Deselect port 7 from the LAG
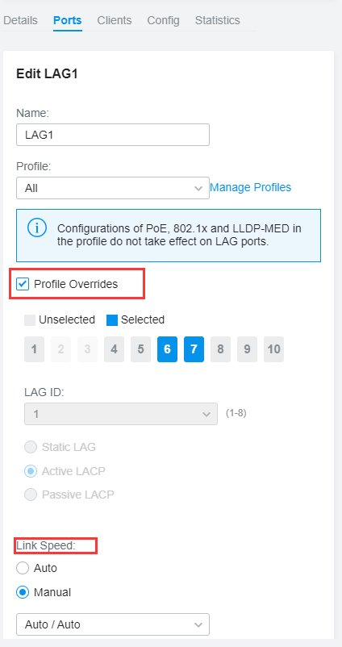342x647 pixels. coord(194,349)
